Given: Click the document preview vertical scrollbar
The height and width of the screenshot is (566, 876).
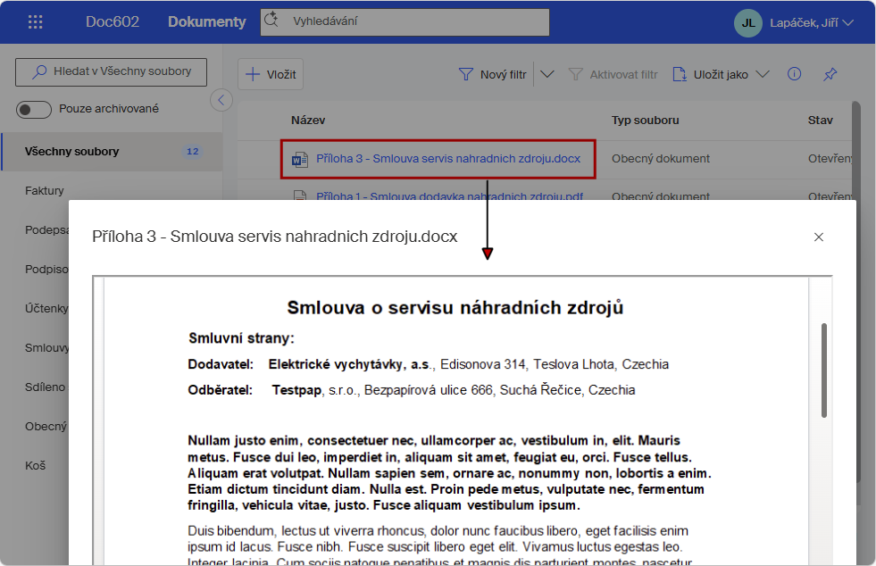Looking at the screenshot, I should [824, 370].
